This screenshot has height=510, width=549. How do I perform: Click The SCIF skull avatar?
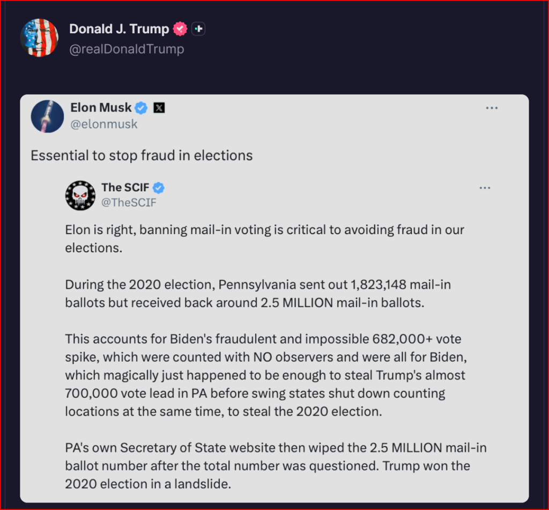[80, 195]
